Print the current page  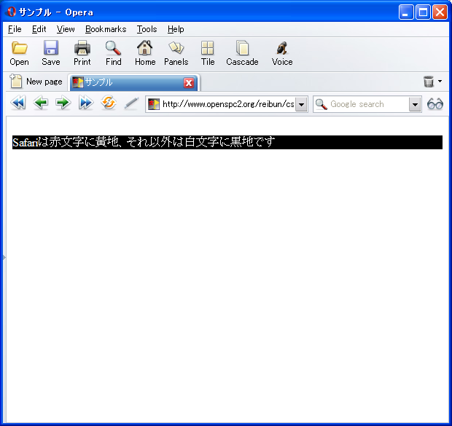click(82, 49)
